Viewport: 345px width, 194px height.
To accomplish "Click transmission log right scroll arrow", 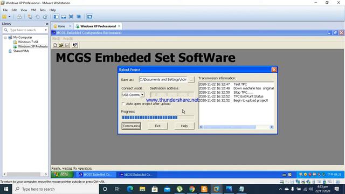I will [272, 127].
